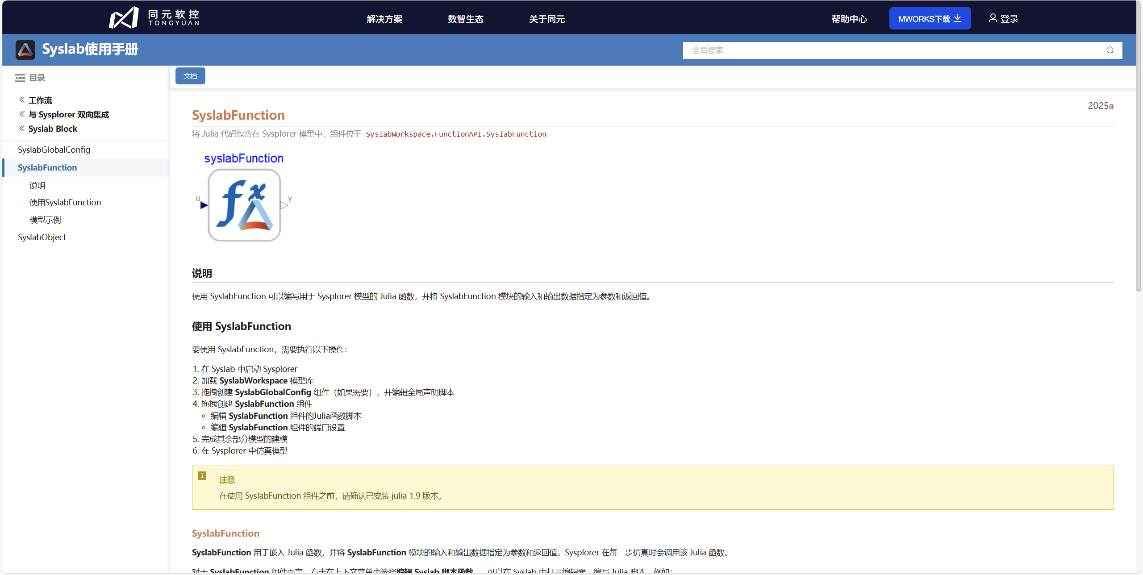
Task: Open SyslabGlobalConfig in sidebar
Action: [54, 150]
